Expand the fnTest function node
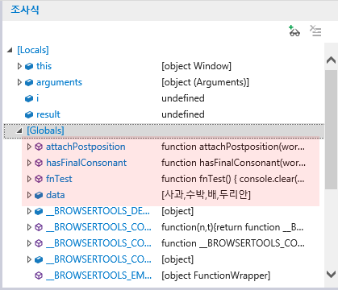 pyautogui.click(x=29, y=179)
